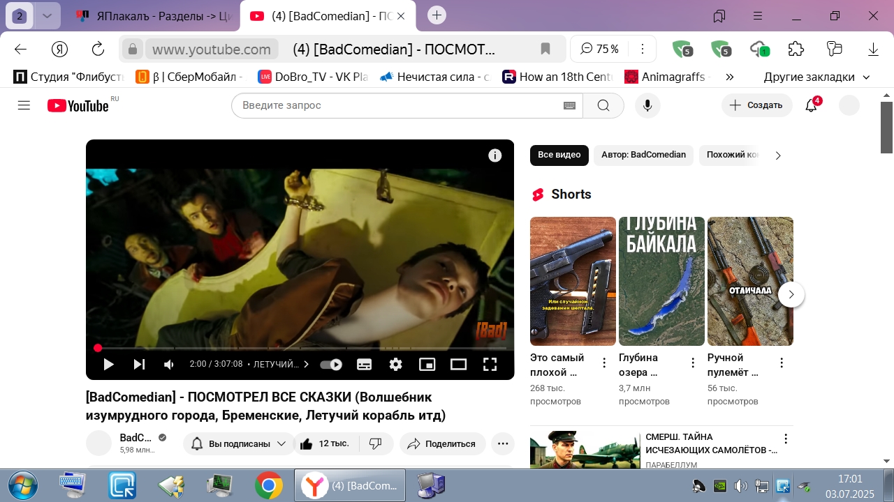This screenshot has height=502, width=894.
Task: Open a new browser tab
Action: [437, 15]
